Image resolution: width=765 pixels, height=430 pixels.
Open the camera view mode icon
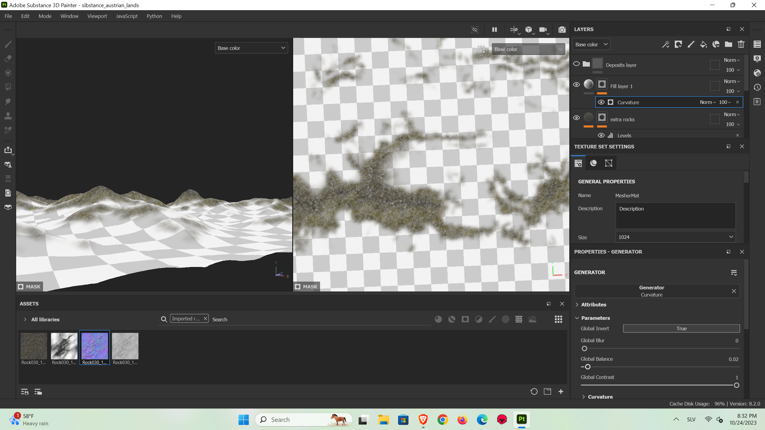[x=543, y=30]
